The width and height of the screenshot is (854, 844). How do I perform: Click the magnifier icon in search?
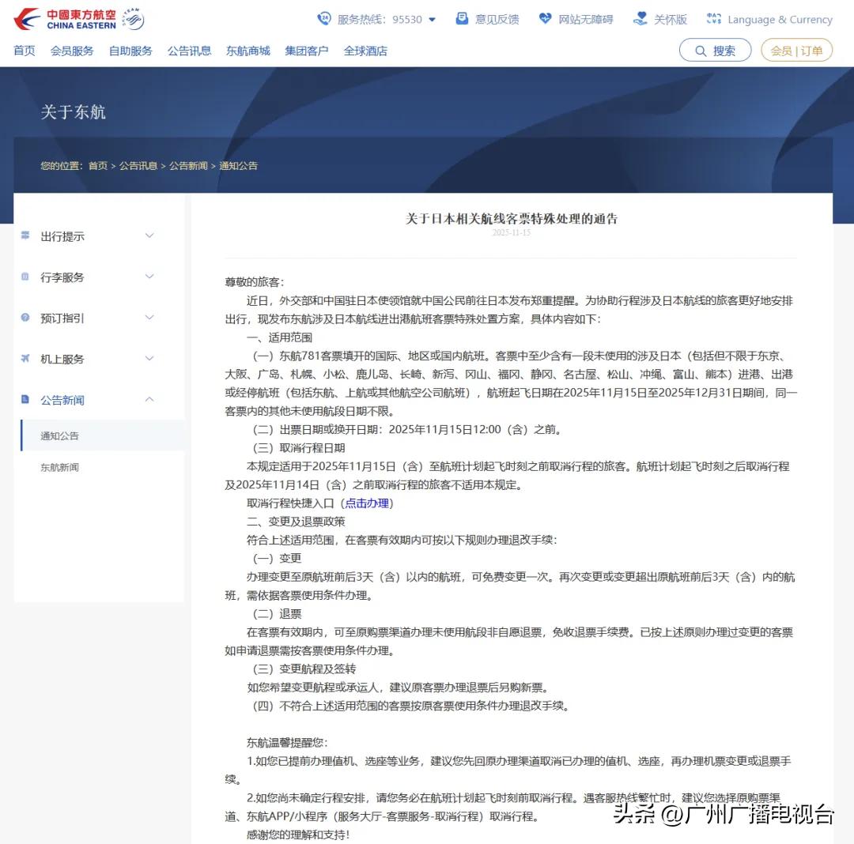click(701, 51)
